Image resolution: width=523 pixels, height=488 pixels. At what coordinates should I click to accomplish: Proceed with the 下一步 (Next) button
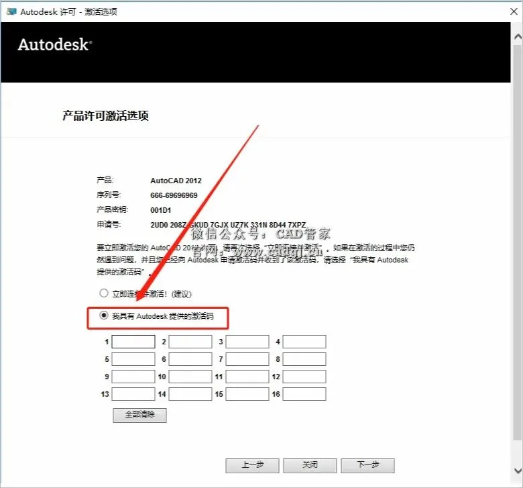pos(368,466)
